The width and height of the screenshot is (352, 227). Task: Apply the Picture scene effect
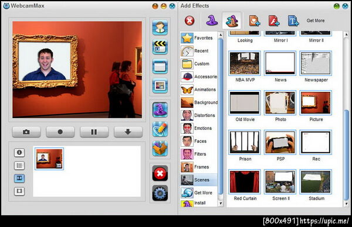click(316, 103)
